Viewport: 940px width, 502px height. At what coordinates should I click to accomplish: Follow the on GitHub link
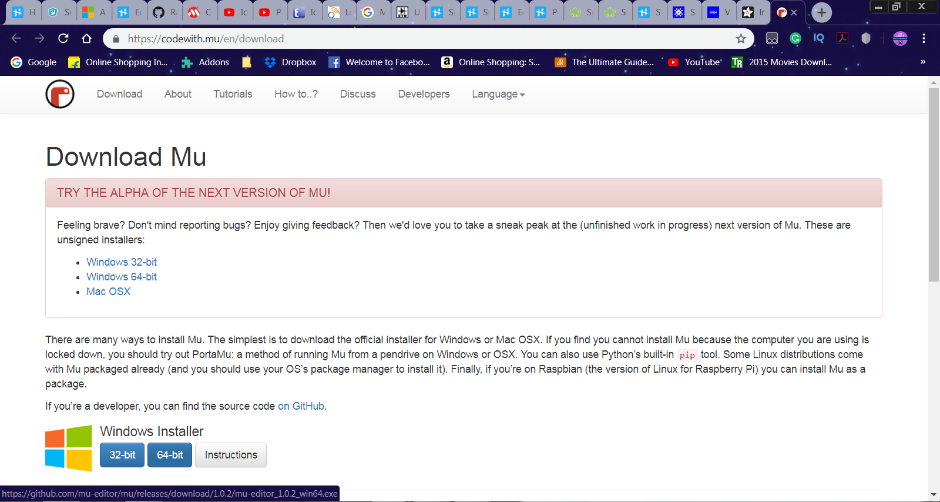(301, 406)
